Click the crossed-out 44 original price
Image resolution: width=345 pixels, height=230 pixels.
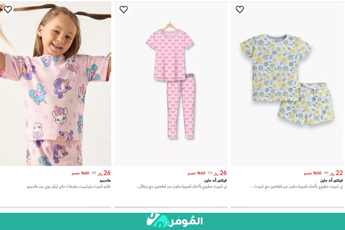click(x=326, y=173)
